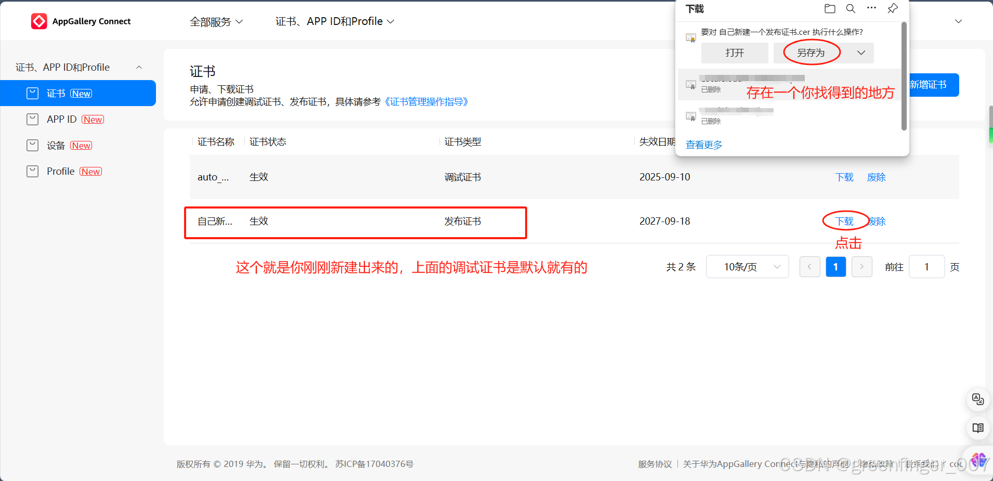Go to previous page arrow
993x481 pixels.
click(x=809, y=267)
